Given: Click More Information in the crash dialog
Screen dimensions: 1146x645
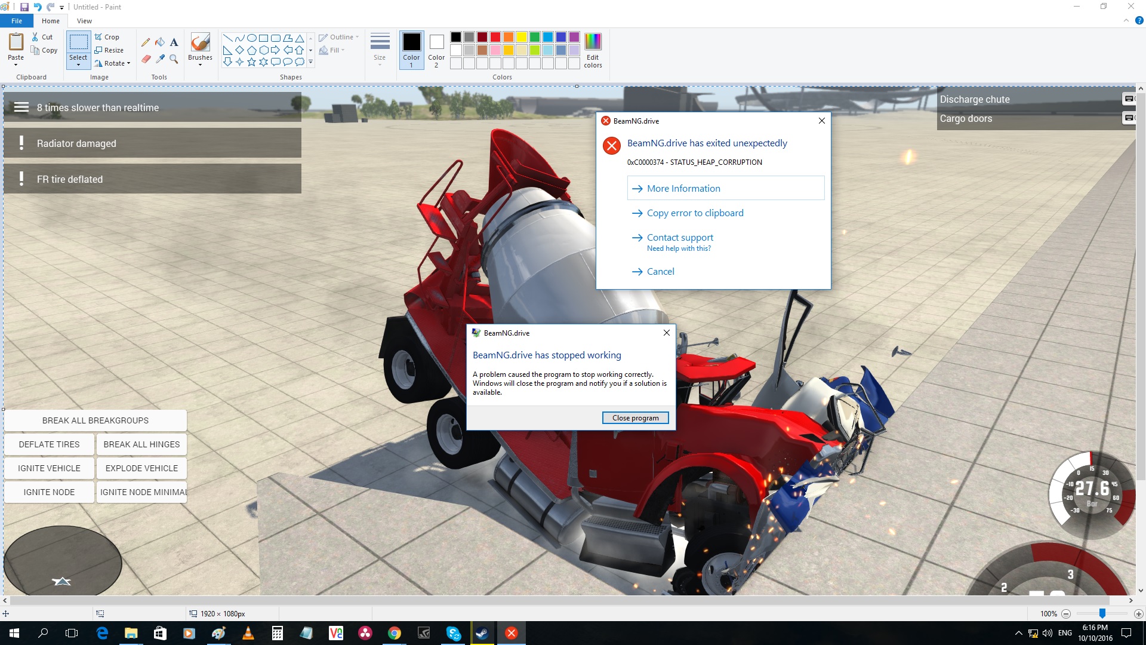Looking at the screenshot, I should pyautogui.click(x=726, y=188).
